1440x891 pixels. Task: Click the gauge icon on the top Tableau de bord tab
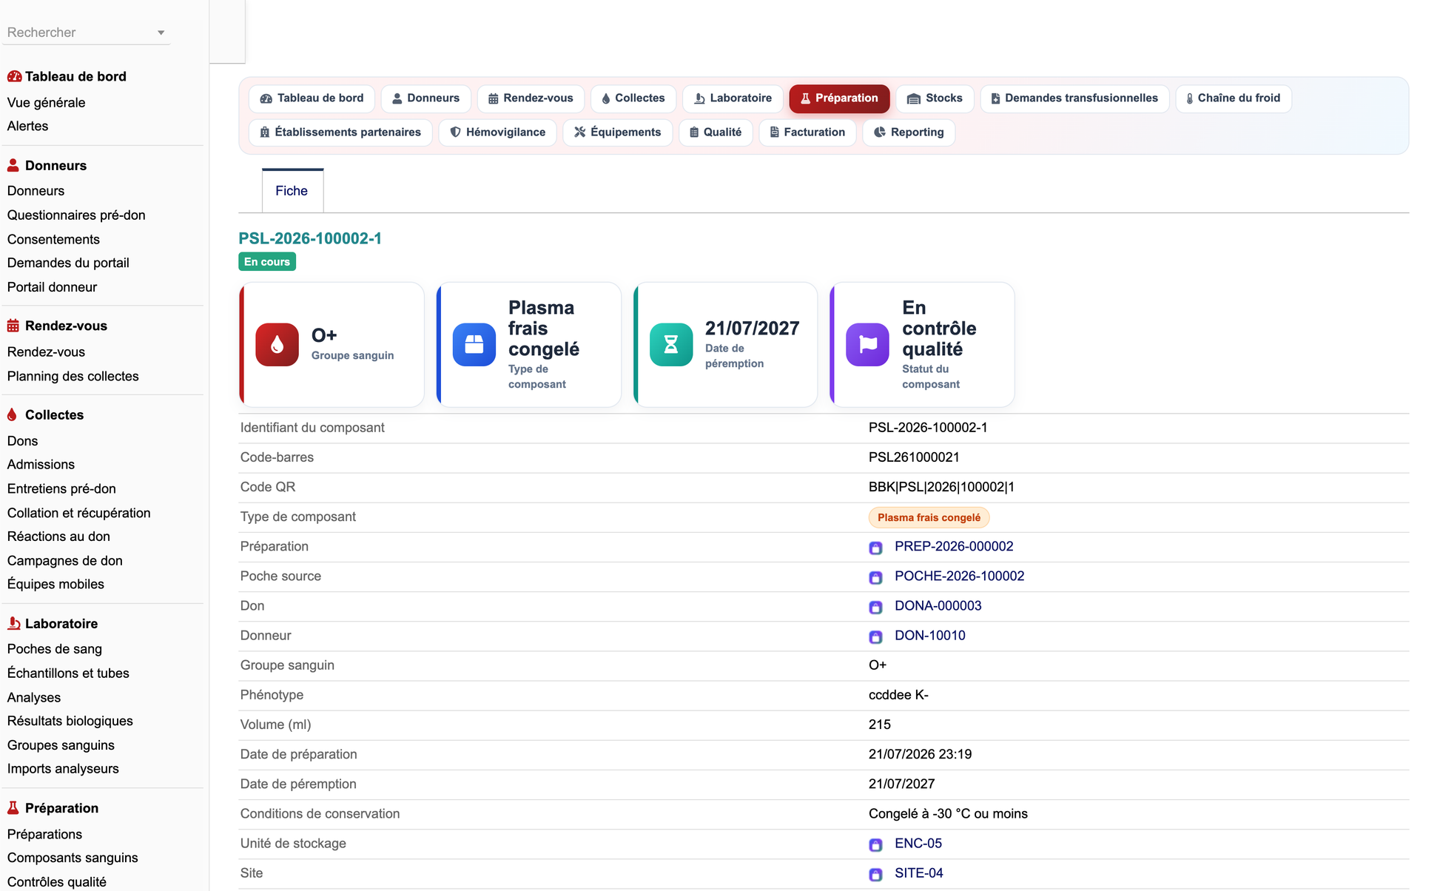(x=266, y=98)
